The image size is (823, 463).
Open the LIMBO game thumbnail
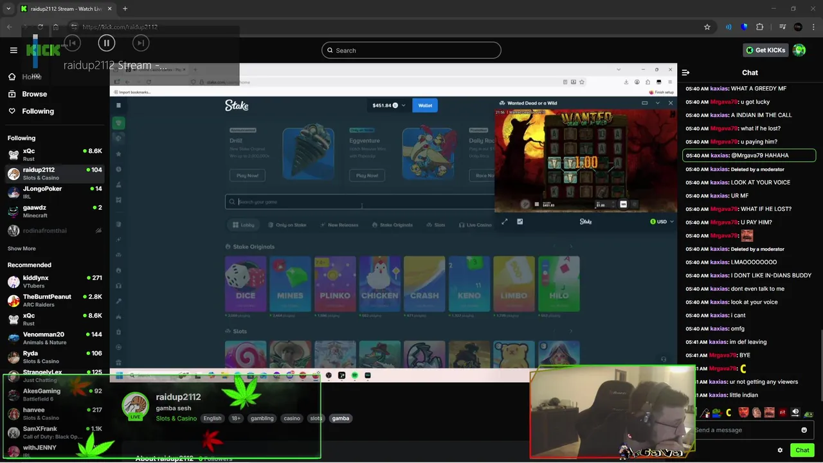[x=514, y=284]
